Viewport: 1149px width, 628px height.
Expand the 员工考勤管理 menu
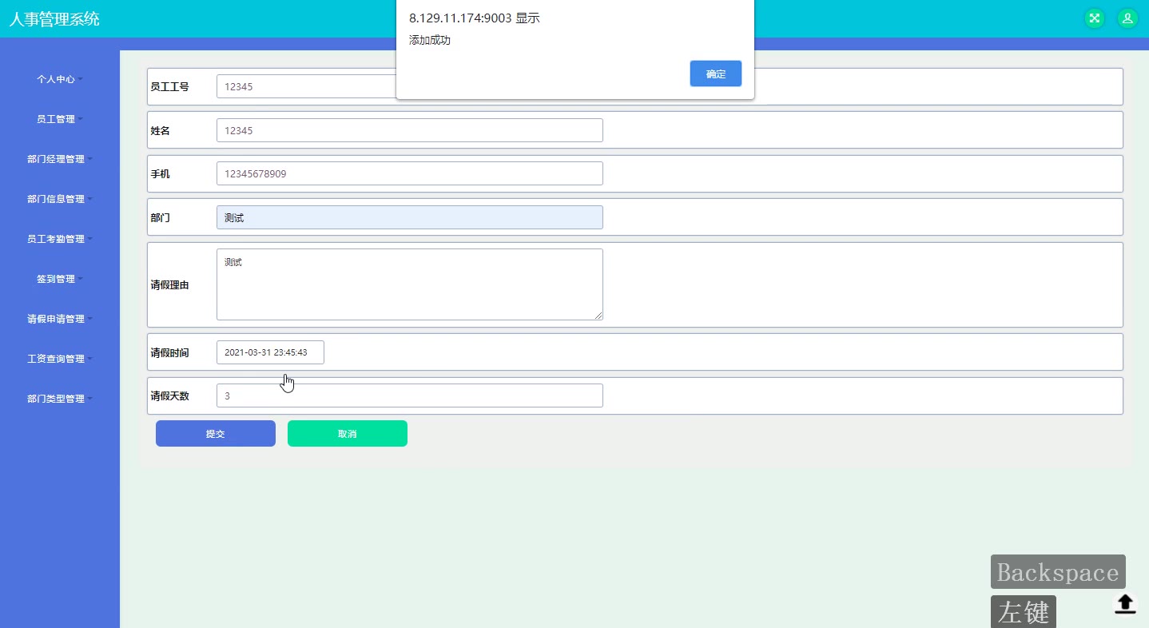click(x=60, y=239)
